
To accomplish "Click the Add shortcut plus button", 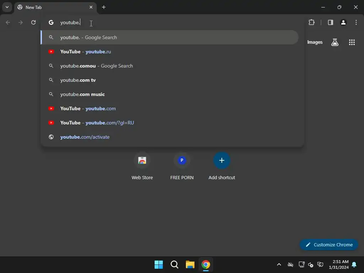I will coord(222,160).
